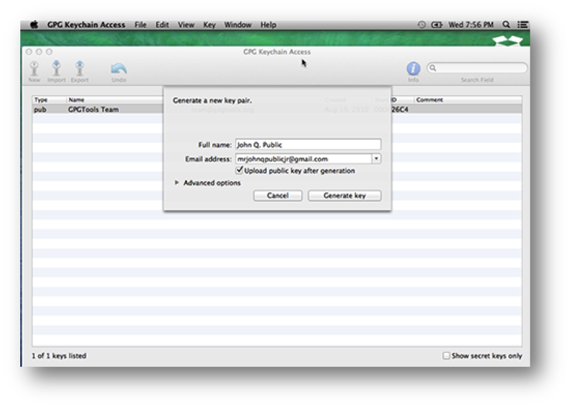Viewport: 571px width, 408px height.
Task: Click the Cancel button
Action: [x=278, y=195]
